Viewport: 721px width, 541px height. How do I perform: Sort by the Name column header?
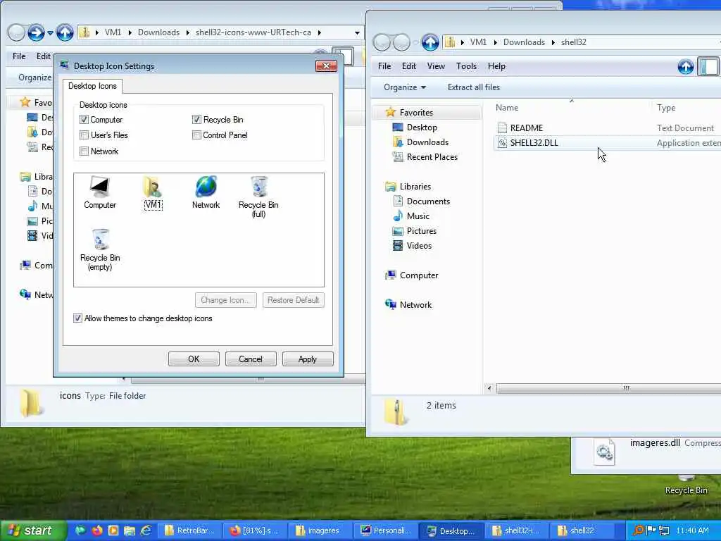pyautogui.click(x=507, y=108)
